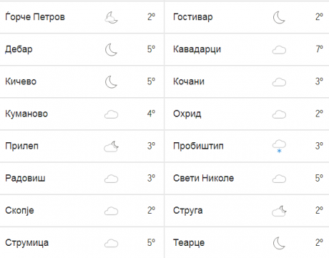Open the Куманово city forecast

pos(26,114)
